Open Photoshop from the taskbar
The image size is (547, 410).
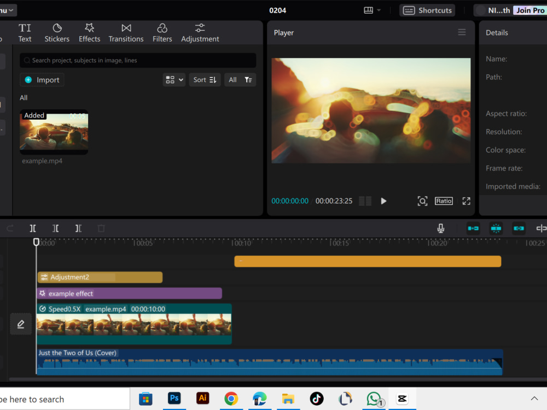click(174, 399)
